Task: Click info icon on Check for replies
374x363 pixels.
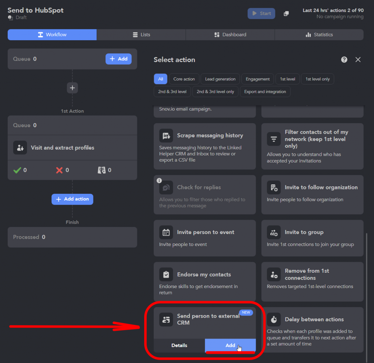Action: click(x=159, y=181)
